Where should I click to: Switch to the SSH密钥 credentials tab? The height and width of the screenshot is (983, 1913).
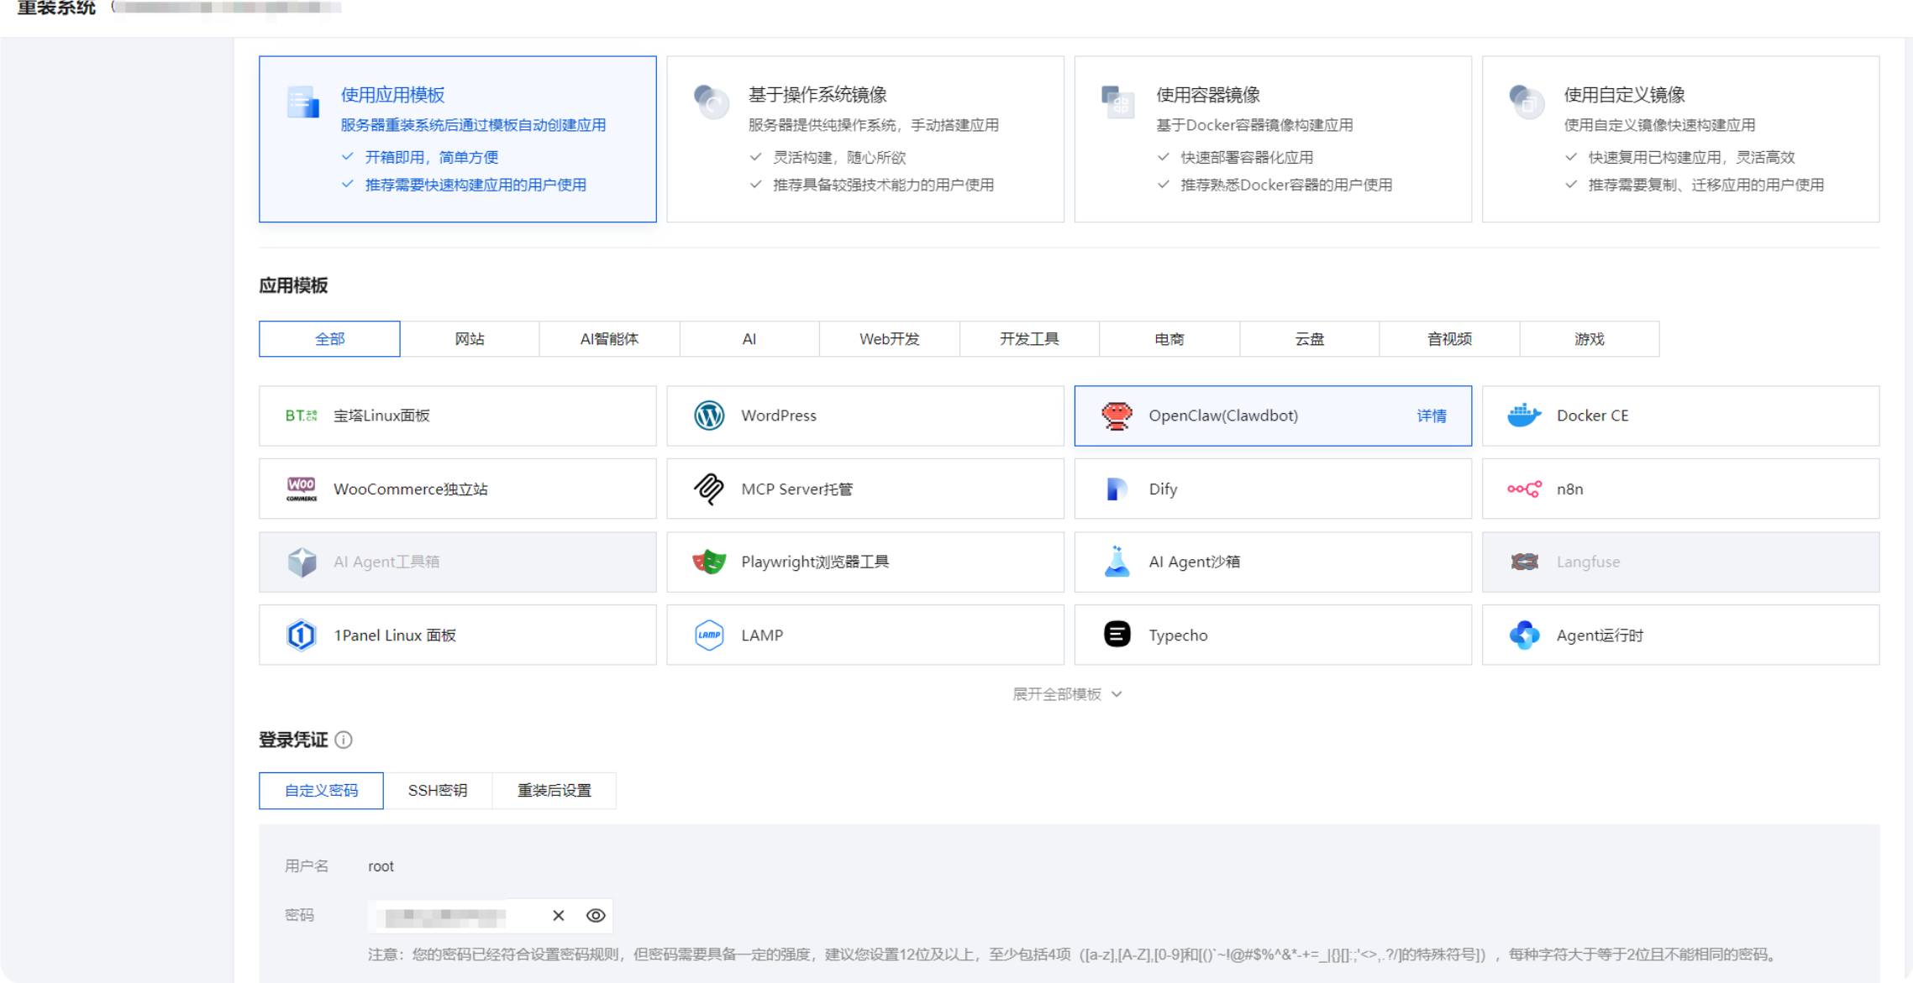click(438, 790)
